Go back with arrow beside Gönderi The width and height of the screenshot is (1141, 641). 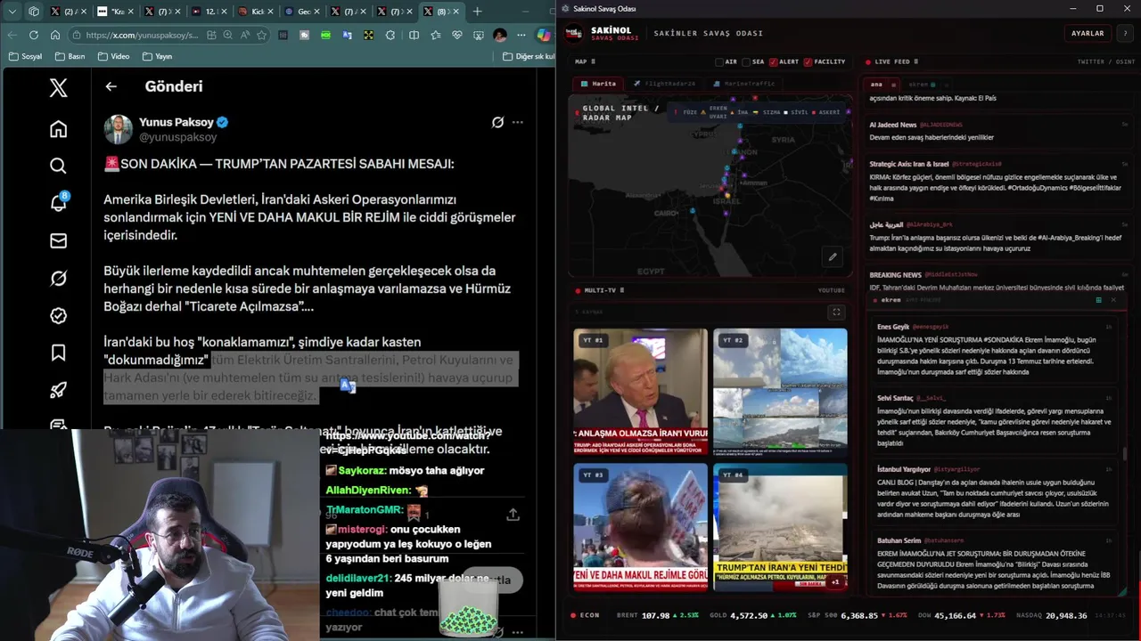[111, 86]
